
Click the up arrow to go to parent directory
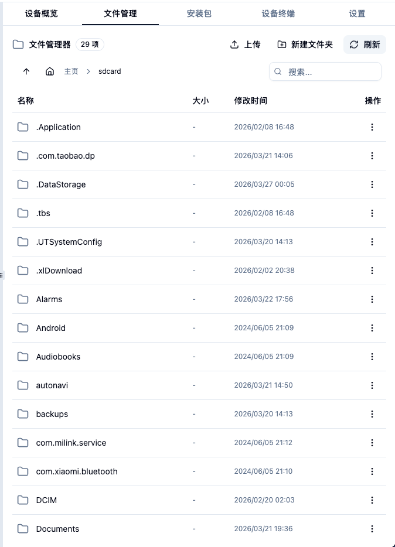26,71
